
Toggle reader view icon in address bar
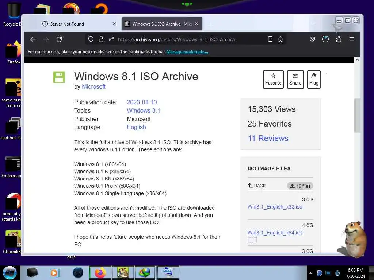click(x=270, y=39)
